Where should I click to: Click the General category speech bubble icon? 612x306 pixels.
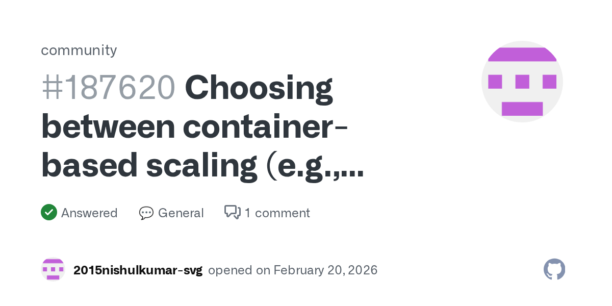tap(146, 213)
